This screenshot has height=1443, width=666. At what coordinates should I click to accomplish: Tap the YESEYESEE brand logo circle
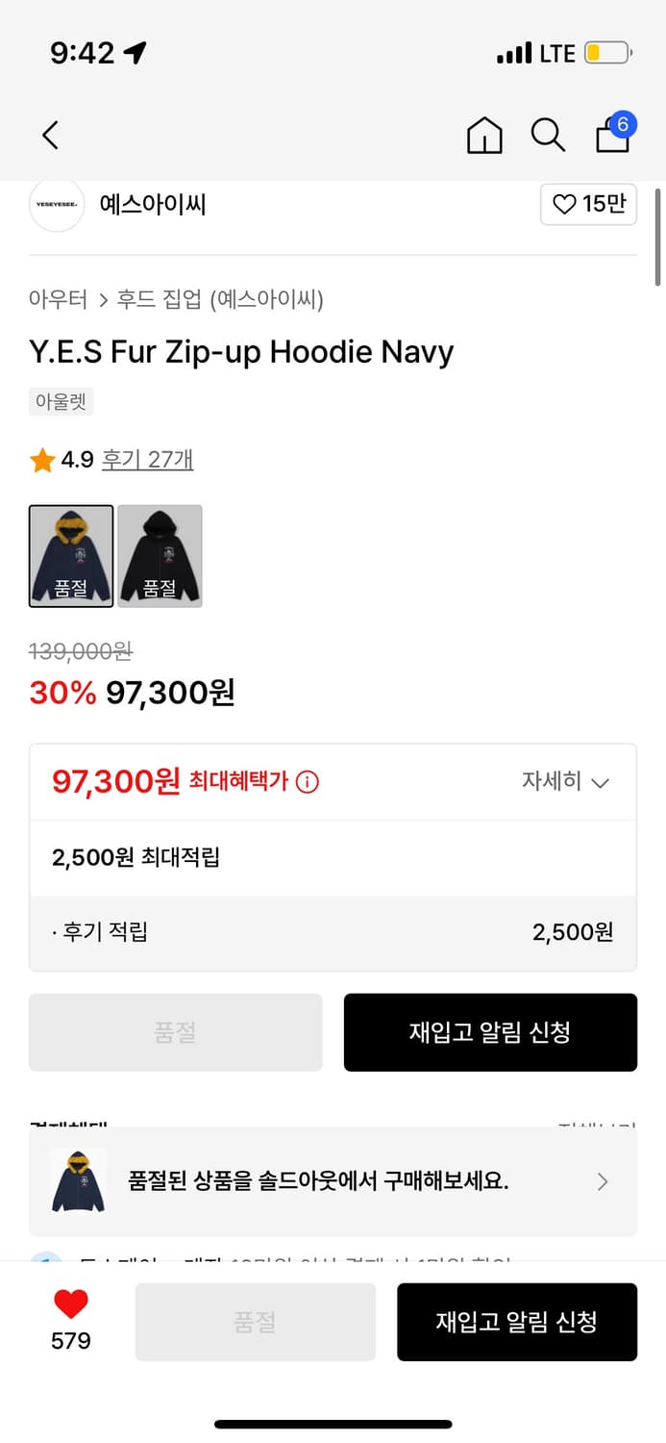[x=56, y=205]
